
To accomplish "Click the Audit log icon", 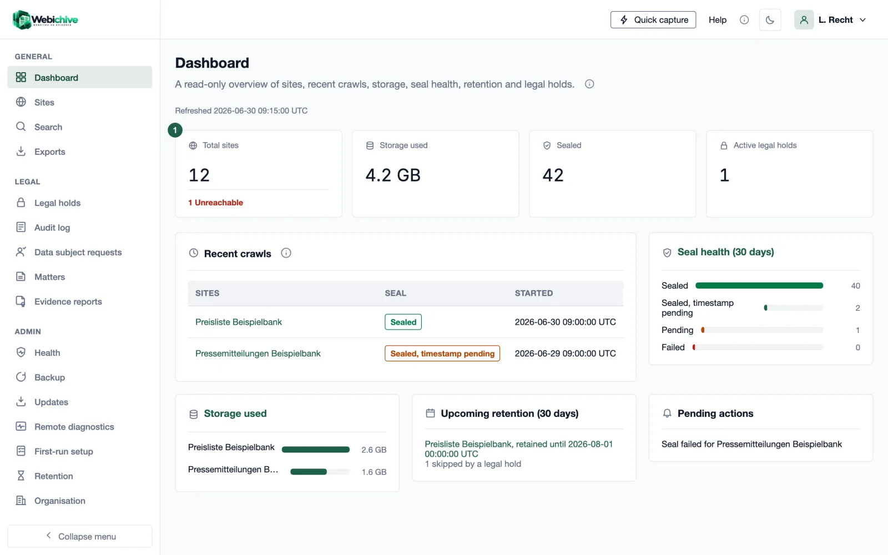I will [21, 227].
